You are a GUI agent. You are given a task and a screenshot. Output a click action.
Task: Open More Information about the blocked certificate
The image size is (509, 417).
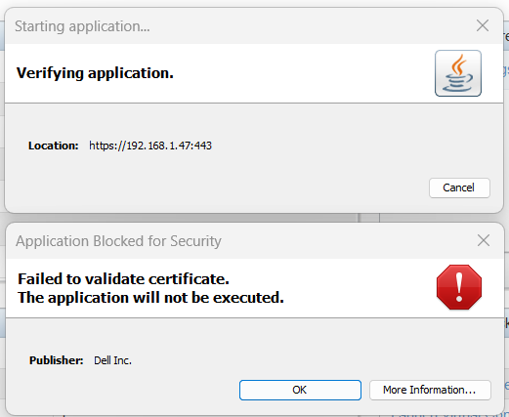pyautogui.click(x=430, y=390)
